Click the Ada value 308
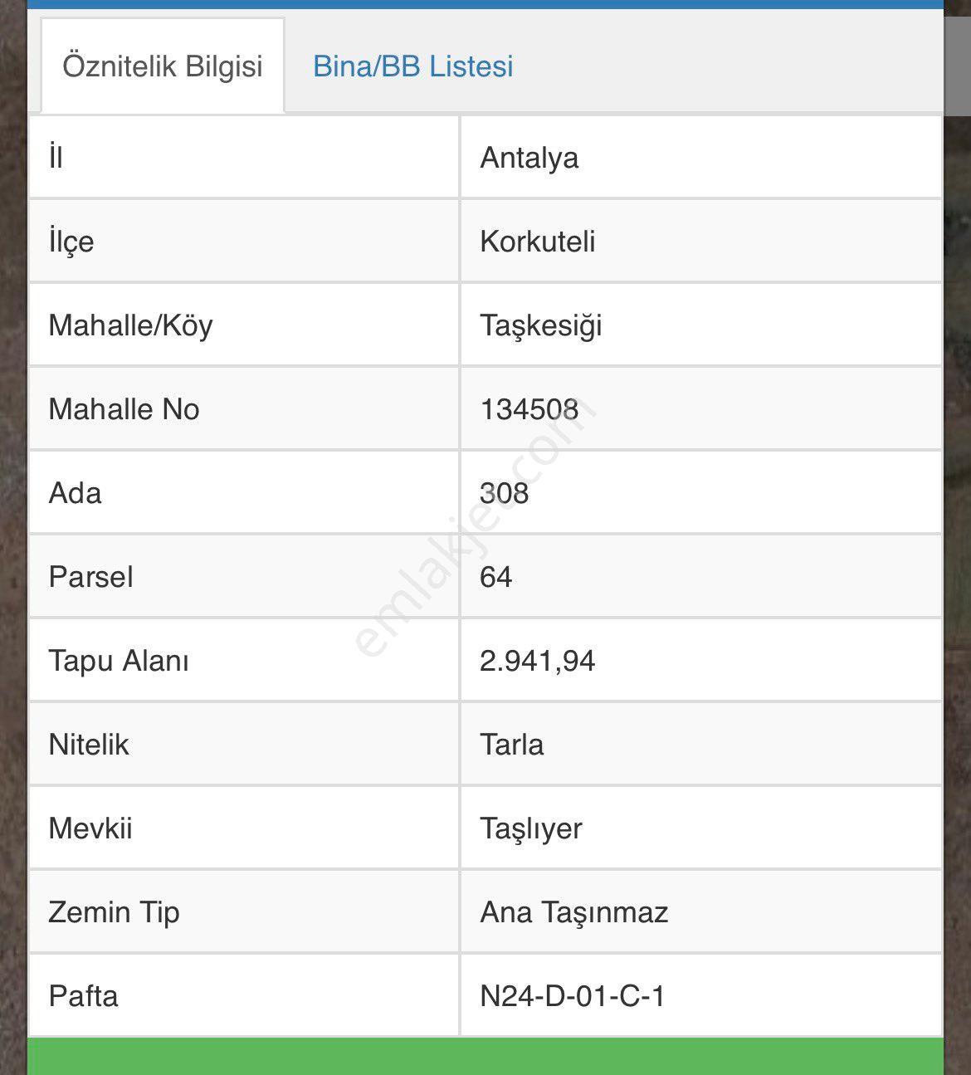971x1075 pixels. 504,493
